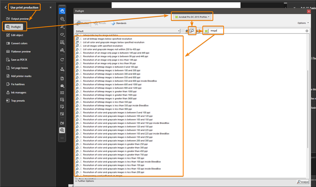The width and height of the screenshot is (316, 187).
Task: Open Convert colors
Action: (17, 43)
